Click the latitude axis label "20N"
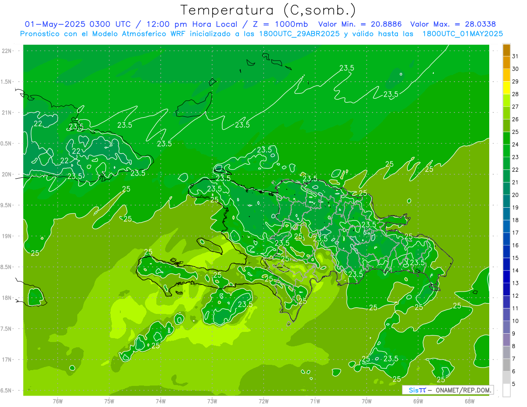Viewport: 527px width, 407px height. 7,174
